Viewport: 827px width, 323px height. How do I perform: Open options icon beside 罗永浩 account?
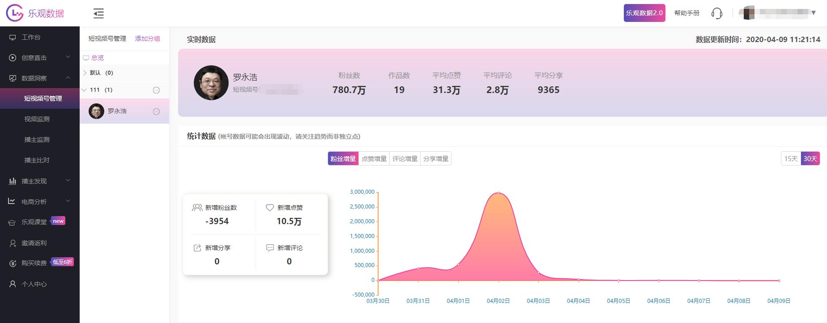point(156,111)
